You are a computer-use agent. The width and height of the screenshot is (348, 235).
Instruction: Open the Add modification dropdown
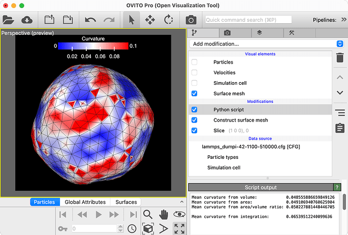point(267,44)
